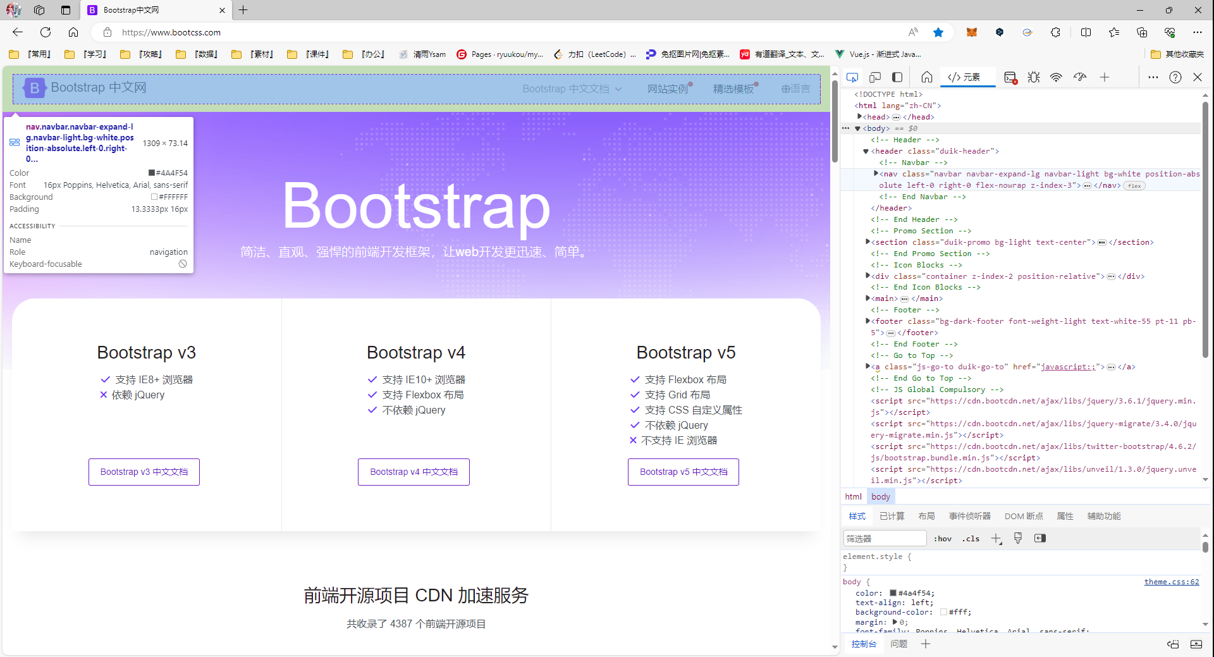Open the Extensions puzzle icon

click(1055, 32)
